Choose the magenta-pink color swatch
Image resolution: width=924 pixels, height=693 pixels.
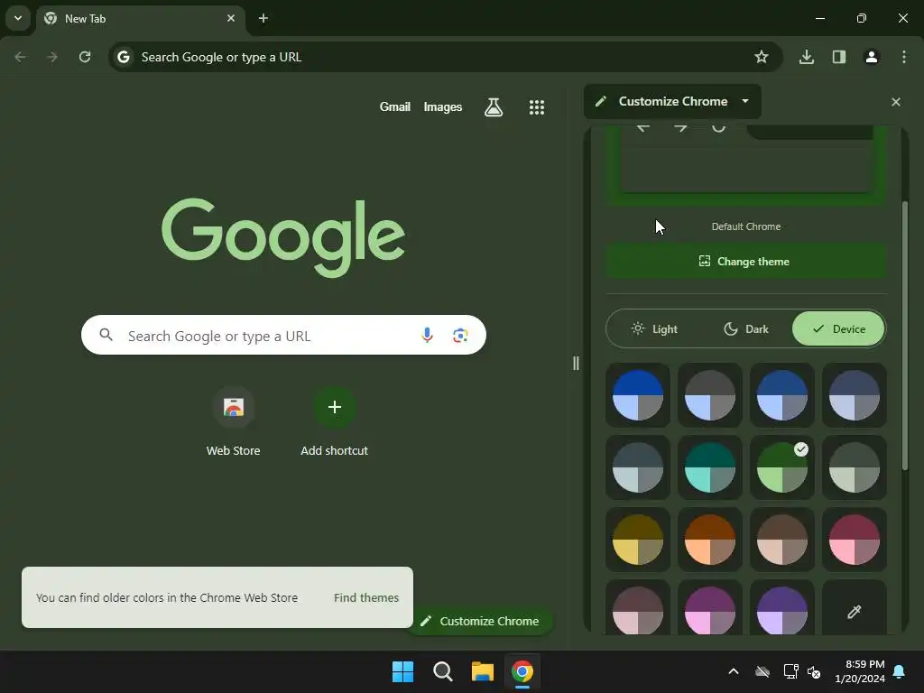(x=710, y=609)
